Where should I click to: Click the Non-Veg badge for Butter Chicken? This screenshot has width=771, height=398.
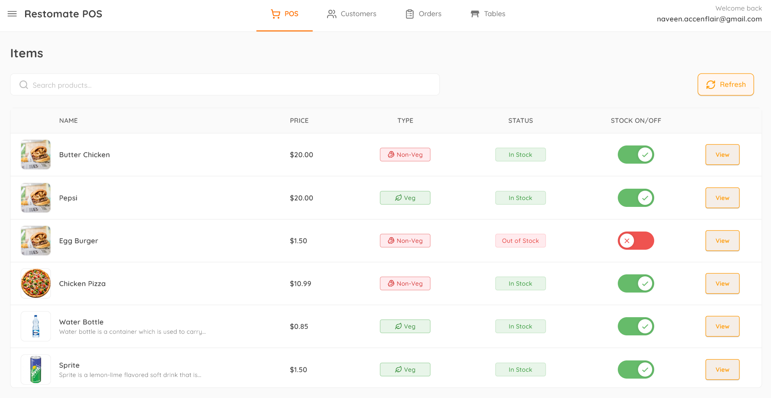(405, 154)
